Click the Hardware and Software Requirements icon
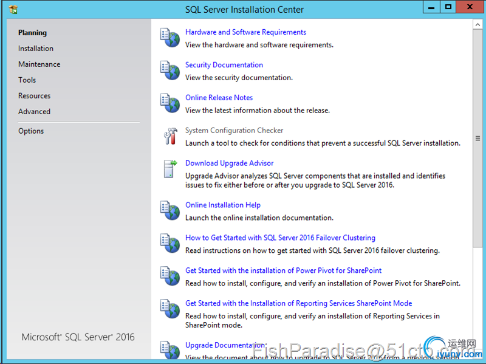This screenshot has height=364, width=486. 170,38
